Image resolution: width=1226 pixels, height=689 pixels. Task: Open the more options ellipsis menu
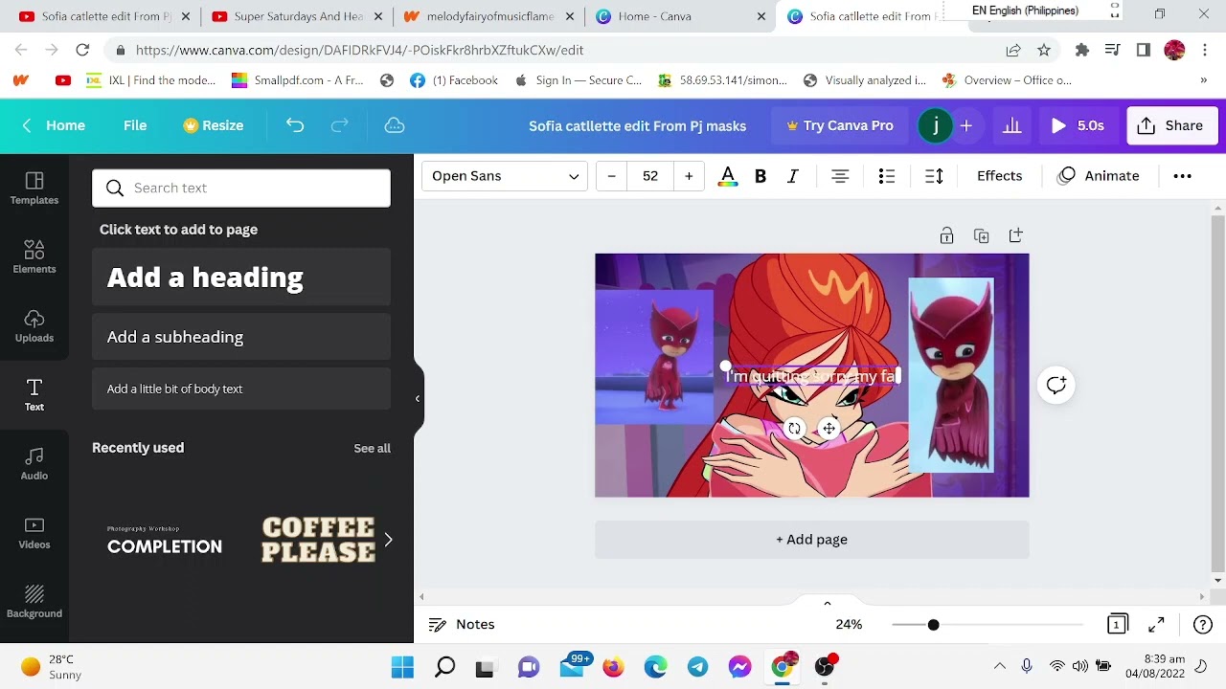pos(1183,176)
